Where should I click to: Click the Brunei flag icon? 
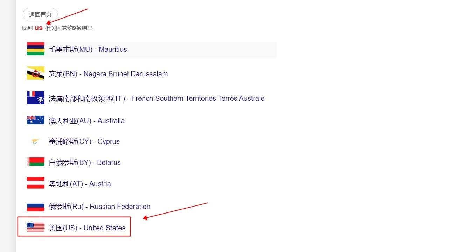[x=36, y=73]
